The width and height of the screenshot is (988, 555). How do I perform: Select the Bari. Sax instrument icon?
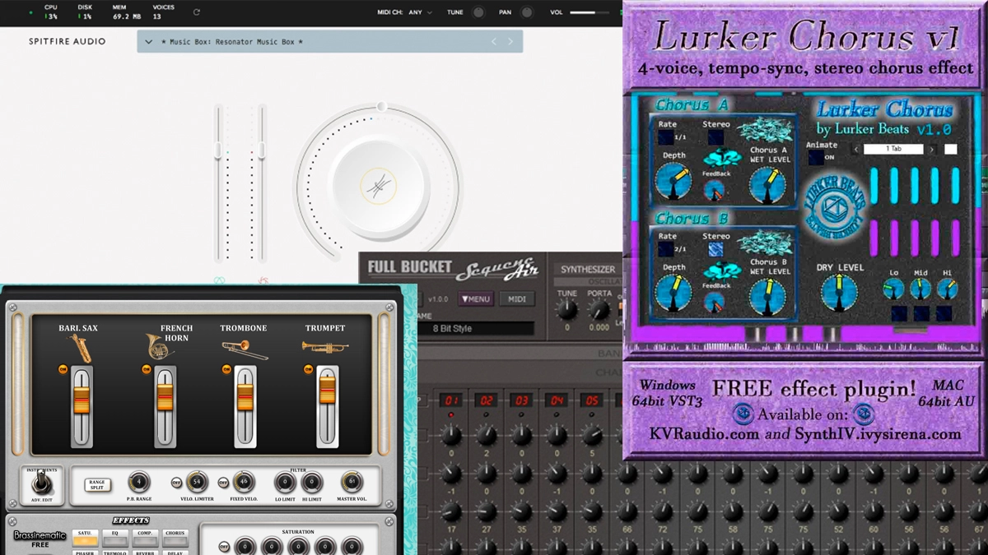tap(81, 349)
